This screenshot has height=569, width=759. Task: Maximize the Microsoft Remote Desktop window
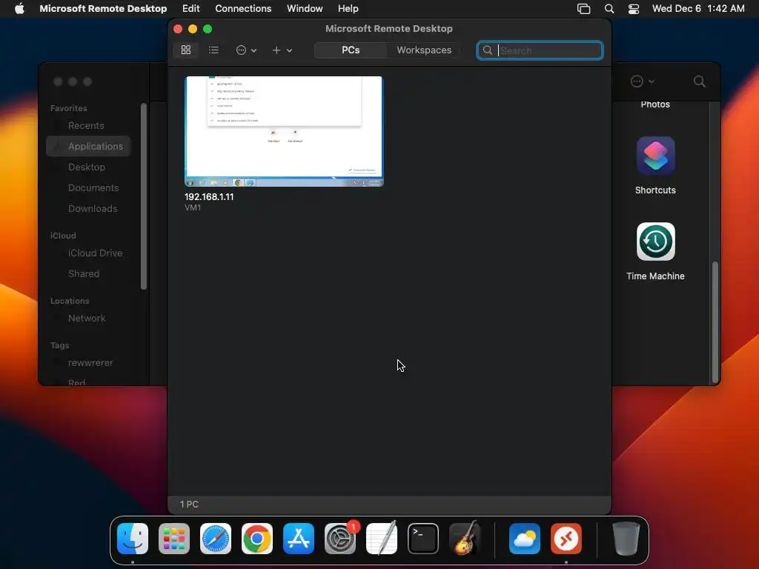[x=208, y=29]
